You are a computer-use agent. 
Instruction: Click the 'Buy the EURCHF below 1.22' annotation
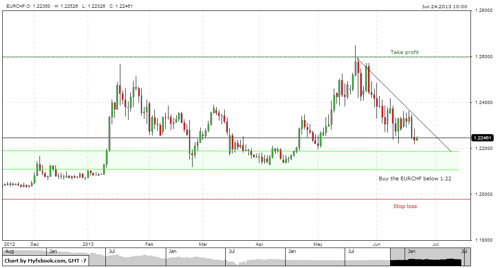(415, 179)
